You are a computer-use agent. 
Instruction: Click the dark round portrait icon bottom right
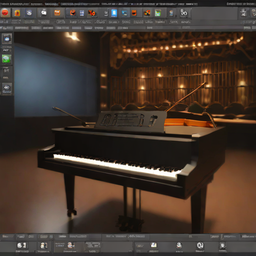pyautogui.click(x=222, y=245)
